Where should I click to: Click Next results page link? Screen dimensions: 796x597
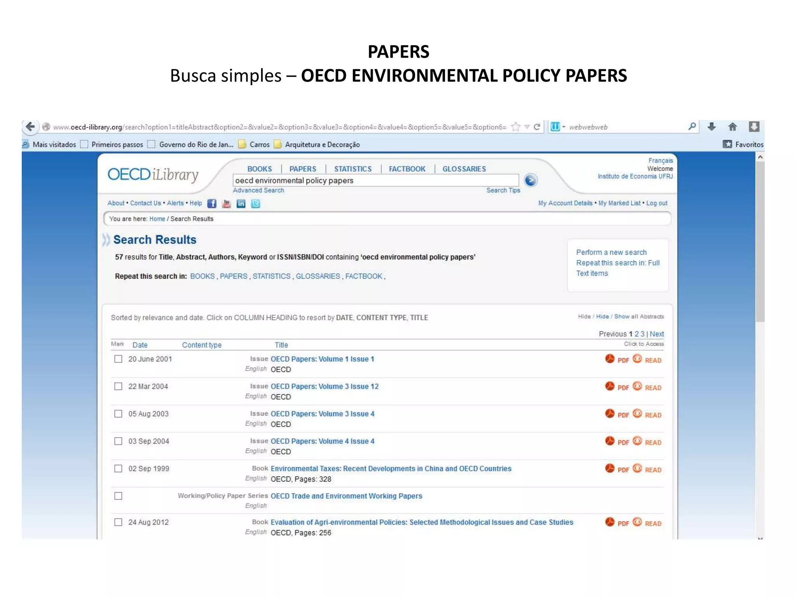tap(657, 334)
